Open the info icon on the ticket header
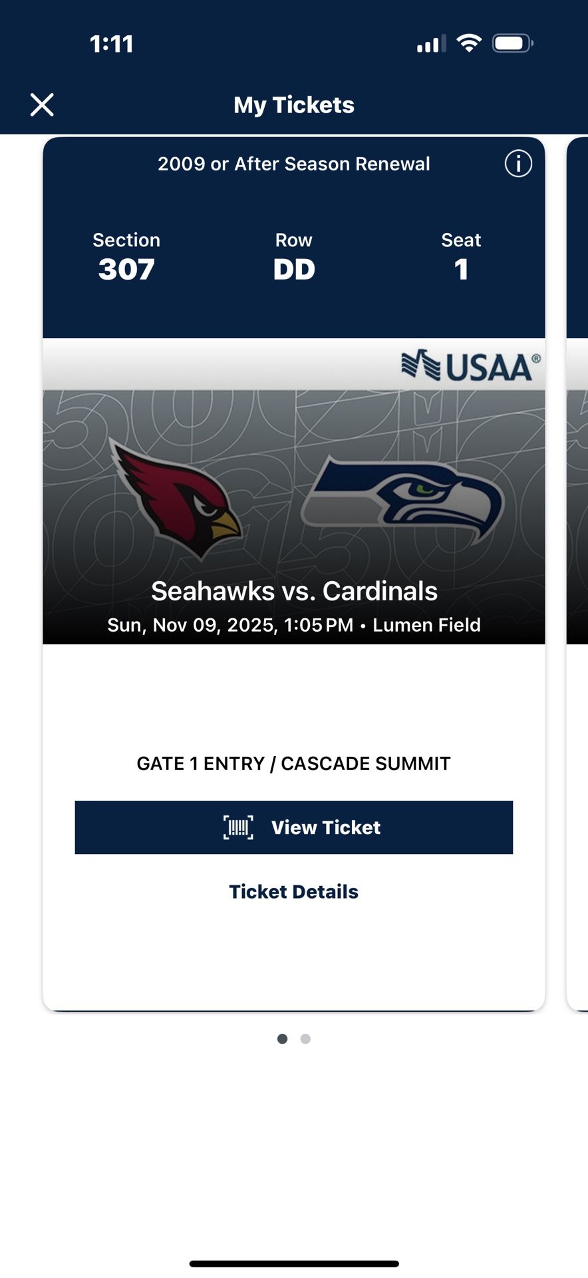This screenshot has height=1278, width=588. 518,163
